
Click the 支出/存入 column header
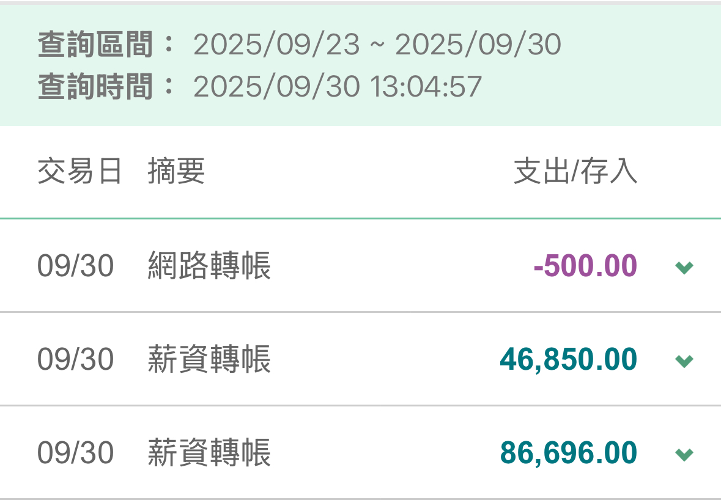point(575,172)
